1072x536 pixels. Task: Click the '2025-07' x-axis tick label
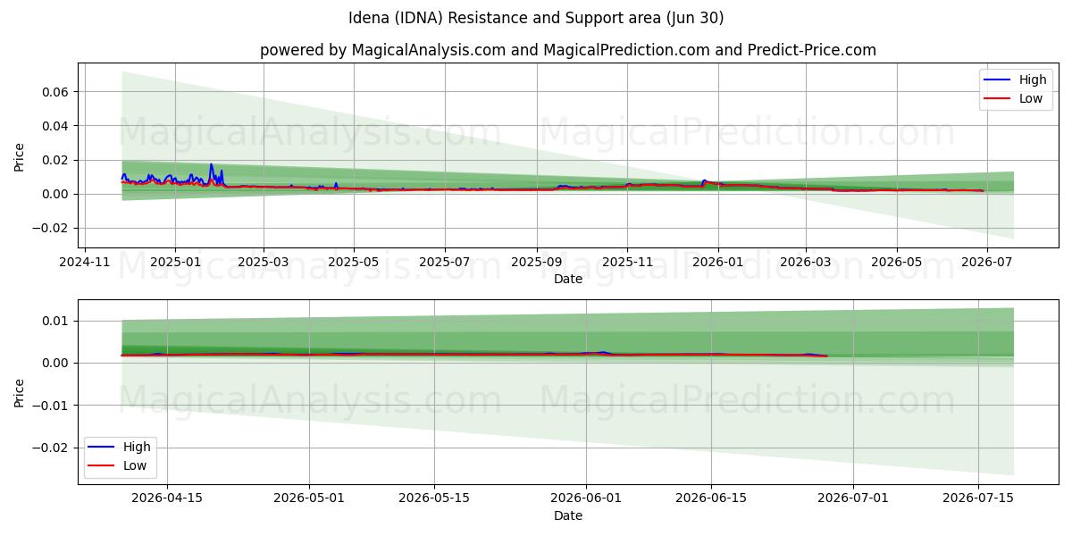click(x=445, y=262)
